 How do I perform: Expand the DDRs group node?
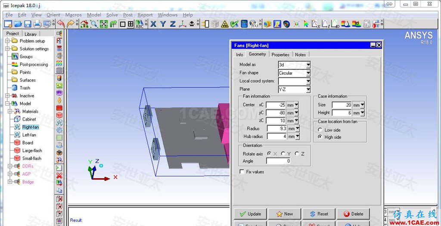coord(10,166)
